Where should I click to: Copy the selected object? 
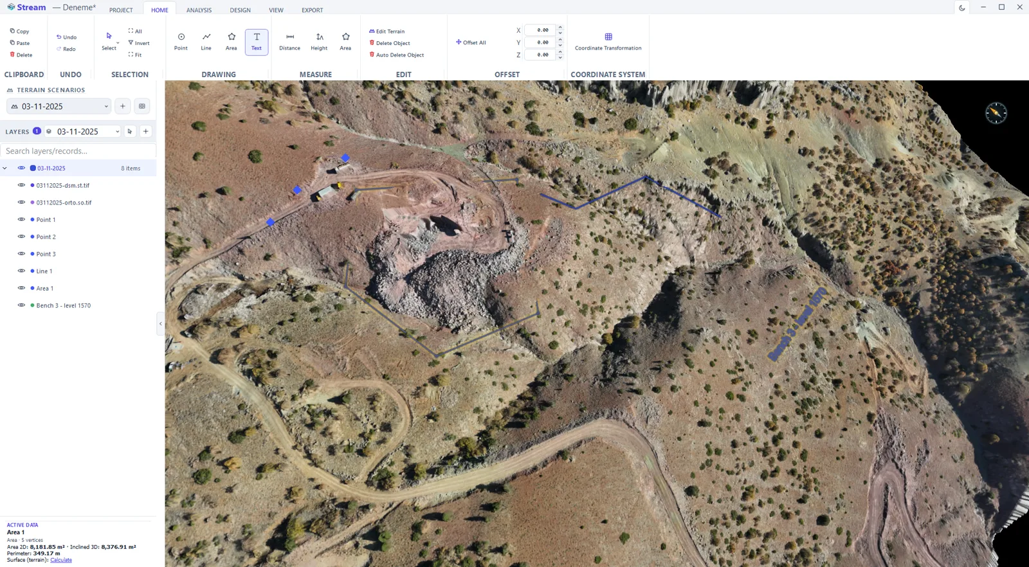coord(20,31)
